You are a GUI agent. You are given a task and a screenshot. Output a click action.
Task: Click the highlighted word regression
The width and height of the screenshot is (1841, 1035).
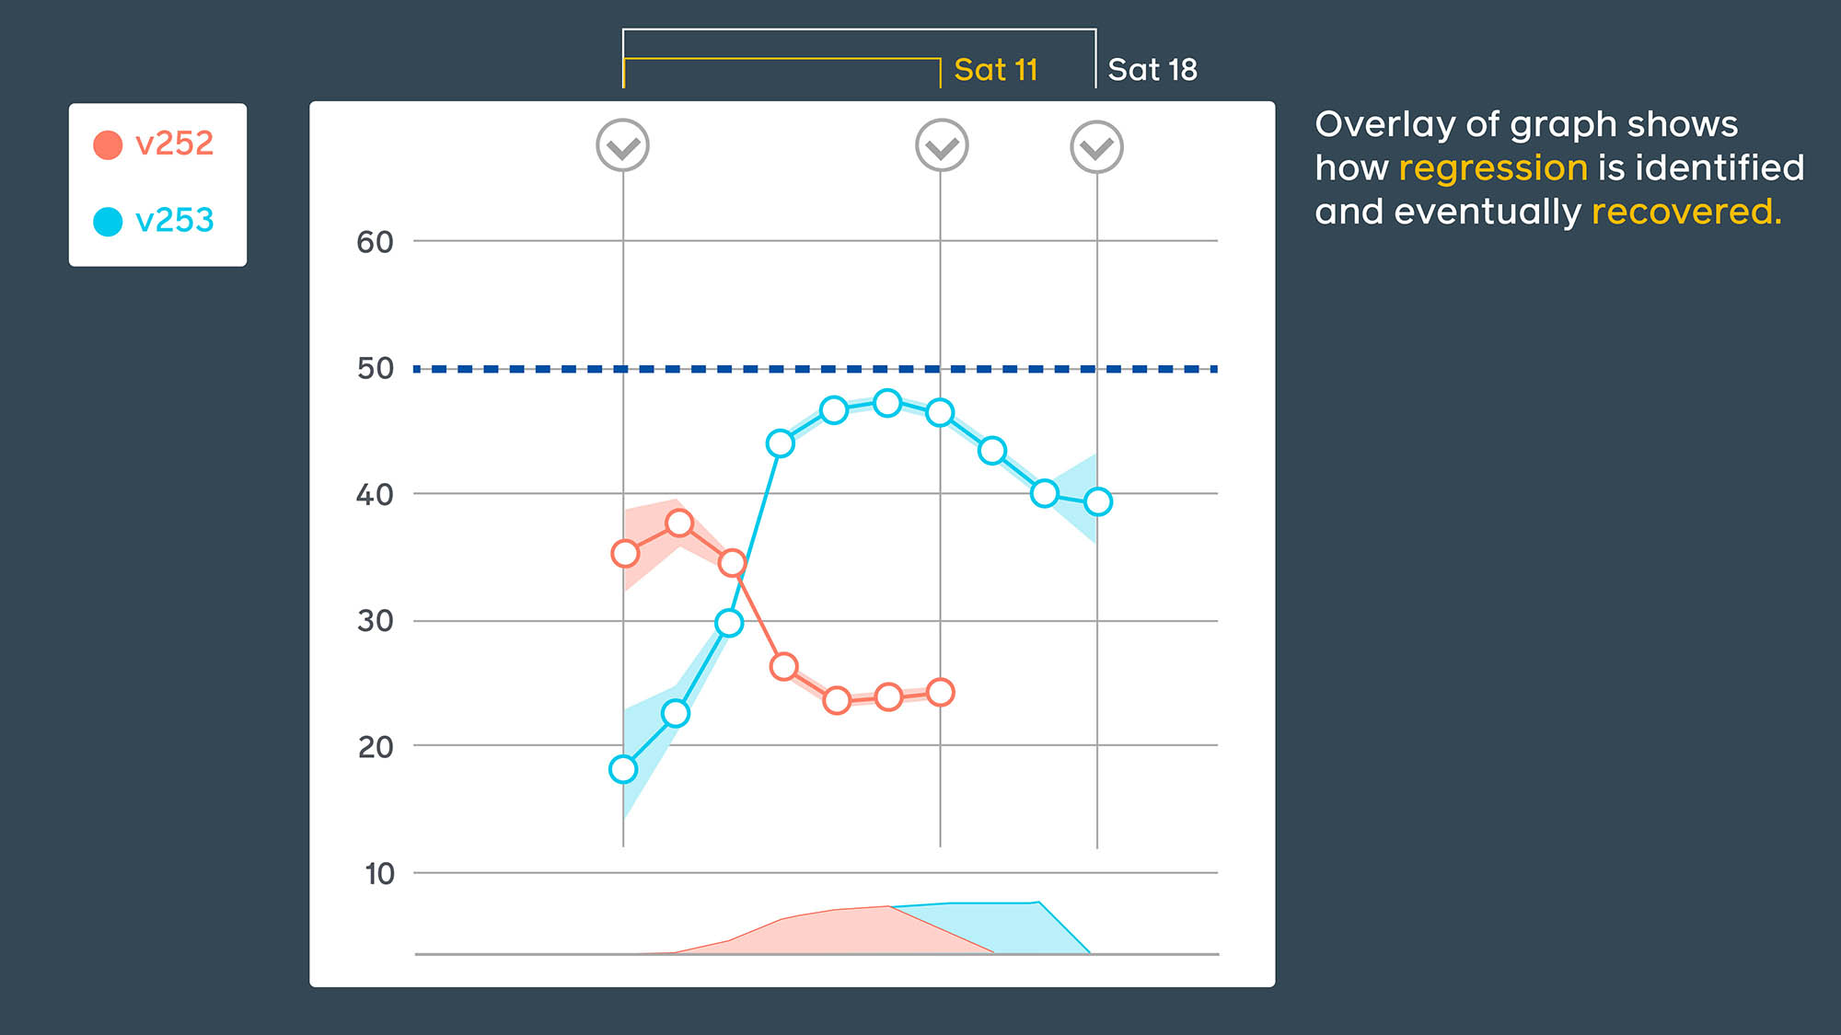point(1493,167)
